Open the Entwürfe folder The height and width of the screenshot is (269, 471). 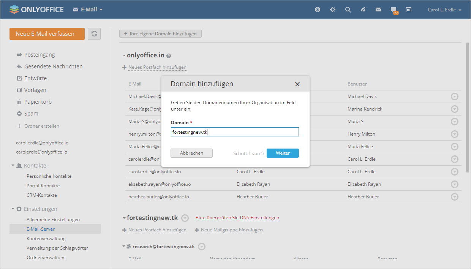coord(35,78)
